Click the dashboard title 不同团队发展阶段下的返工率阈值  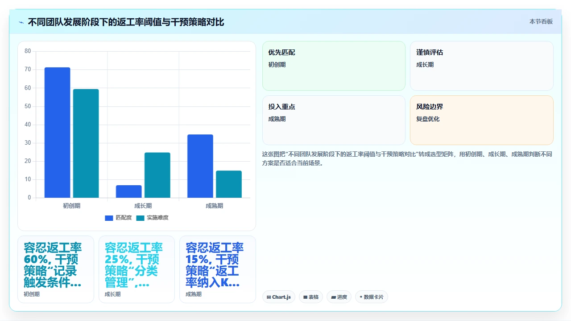126,22
